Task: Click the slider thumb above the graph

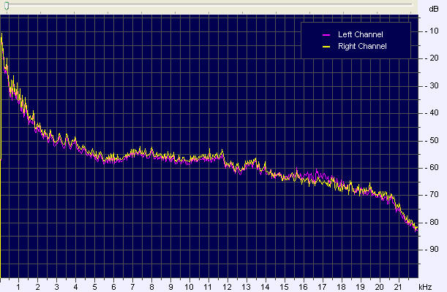Action: pyautogui.click(x=6, y=7)
